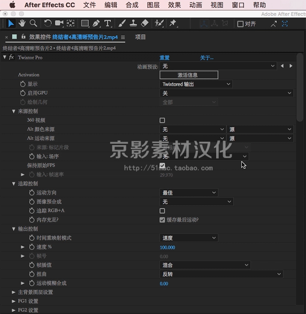Click the 激活信息 button
The image size is (306, 314).
189,75
